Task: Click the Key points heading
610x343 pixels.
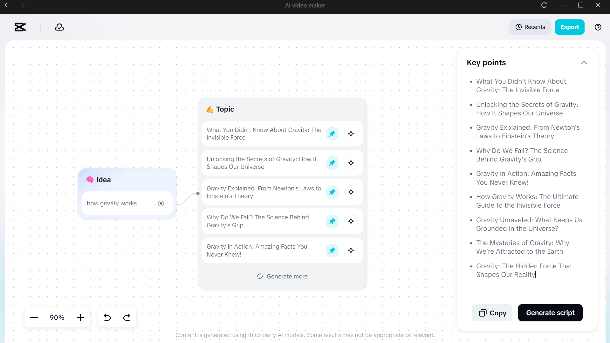Action: click(x=486, y=63)
